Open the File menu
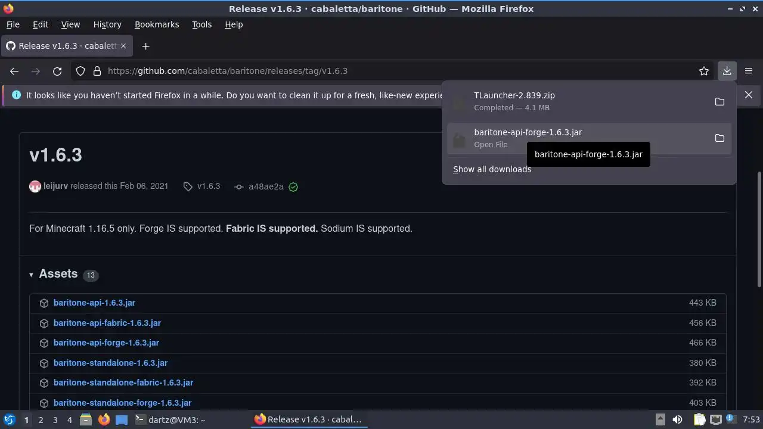The height and width of the screenshot is (429, 763). click(x=13, y=24)
